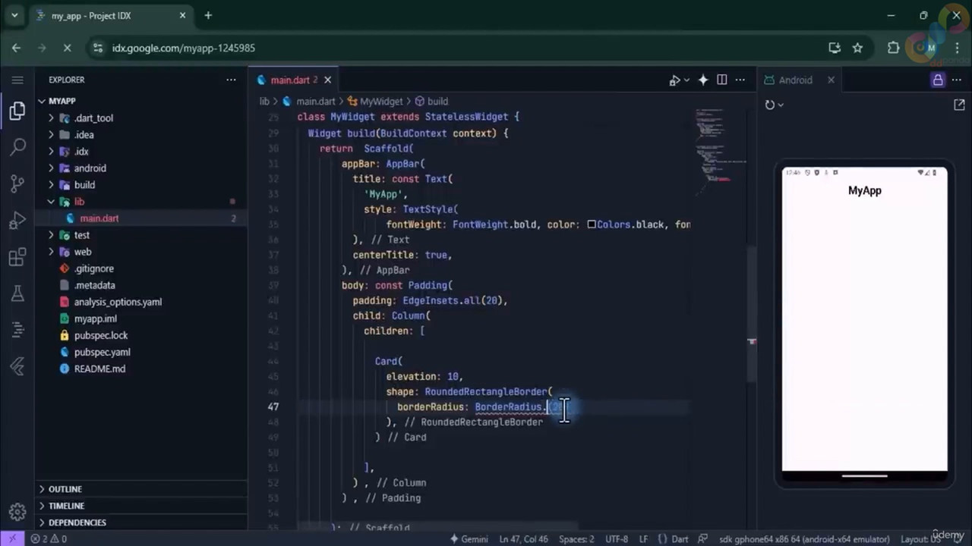This screenshot has height=546, width=972.
Task: Open the preview in a new window
Action: 959,105
